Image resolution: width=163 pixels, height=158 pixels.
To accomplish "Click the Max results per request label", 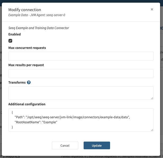I will 26,65.
